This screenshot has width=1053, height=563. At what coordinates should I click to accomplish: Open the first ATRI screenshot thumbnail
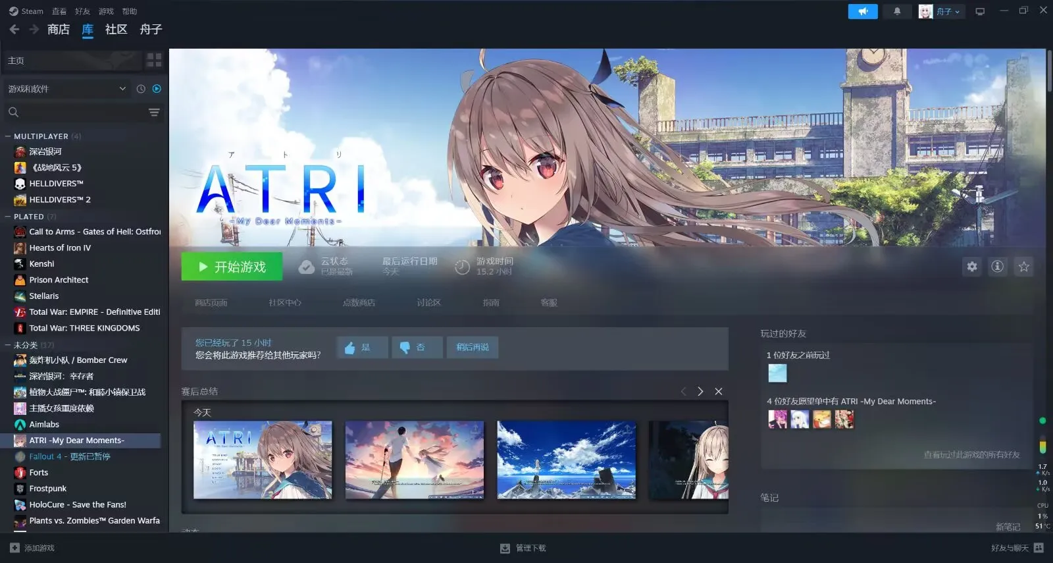point(263,460)
